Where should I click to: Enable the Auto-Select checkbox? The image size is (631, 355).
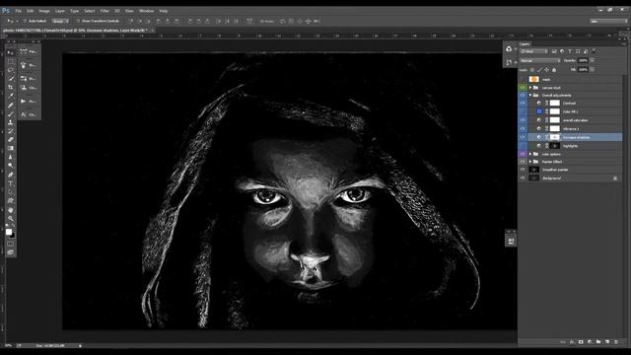(x=26, y=21)
